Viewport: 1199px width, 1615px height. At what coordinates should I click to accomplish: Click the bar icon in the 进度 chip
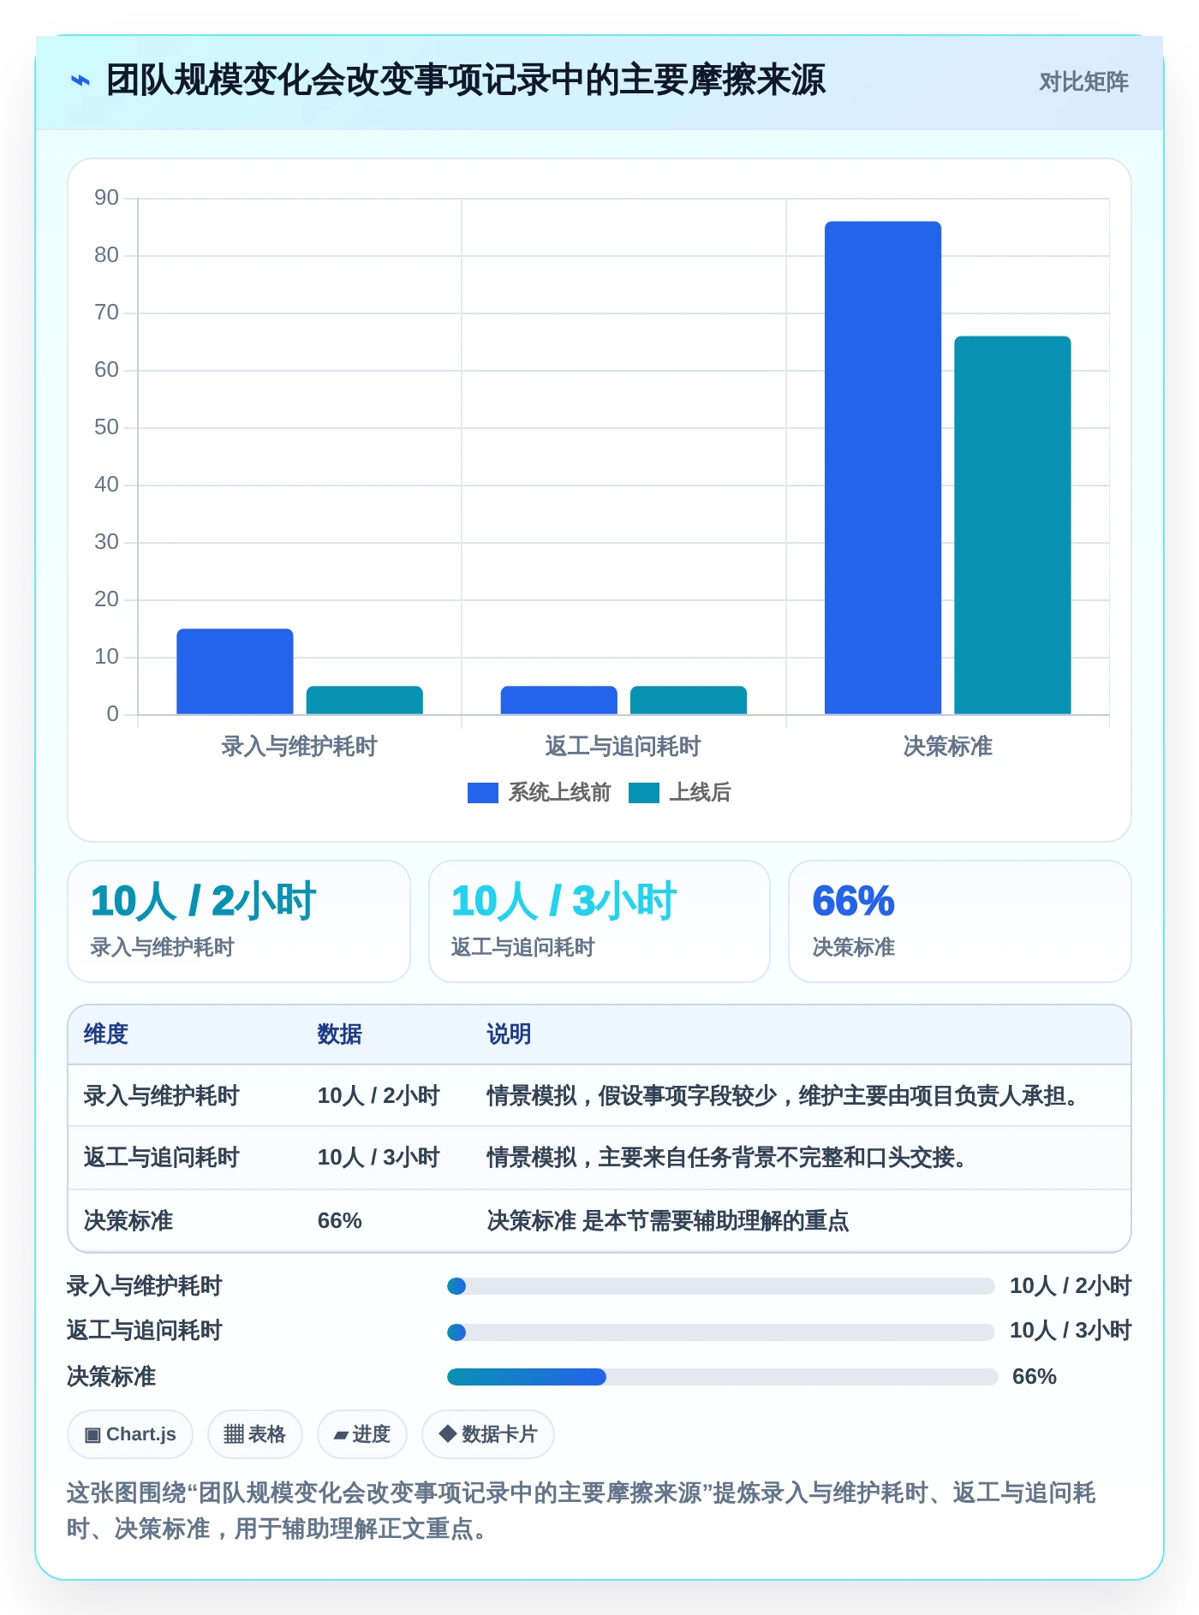click(x=341, y=1435)
